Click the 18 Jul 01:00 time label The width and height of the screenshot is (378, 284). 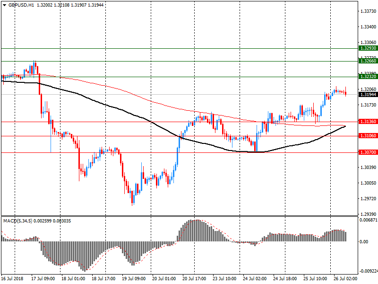73,279
